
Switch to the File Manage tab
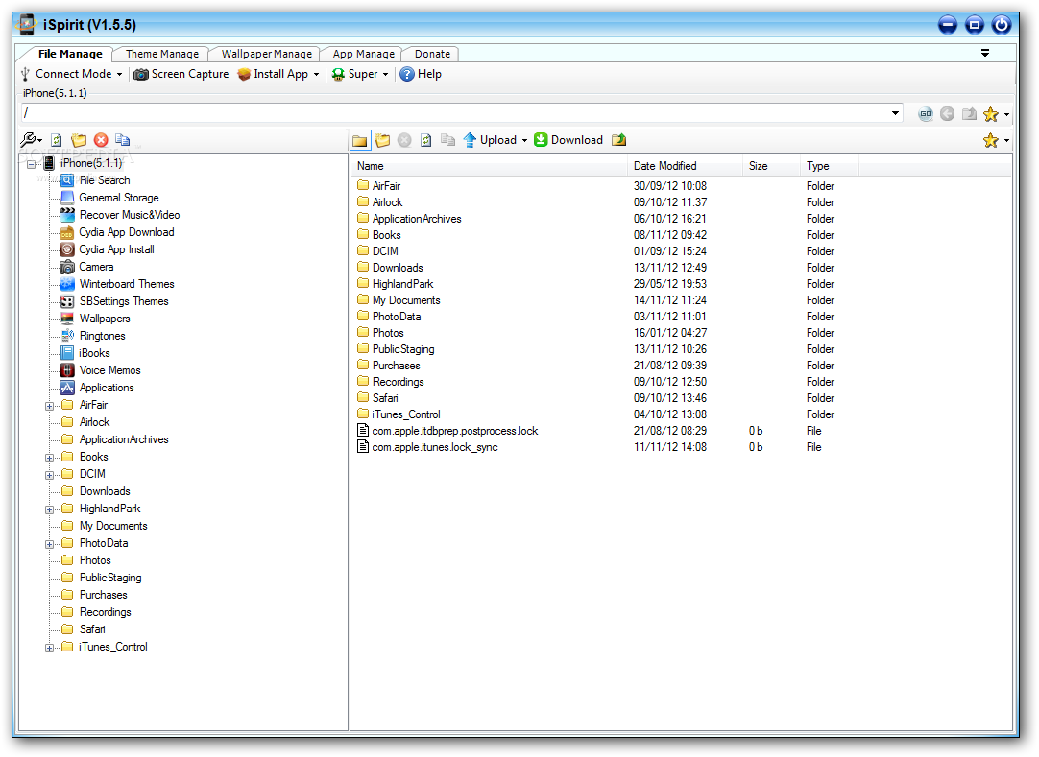click(x=69, y=54)
